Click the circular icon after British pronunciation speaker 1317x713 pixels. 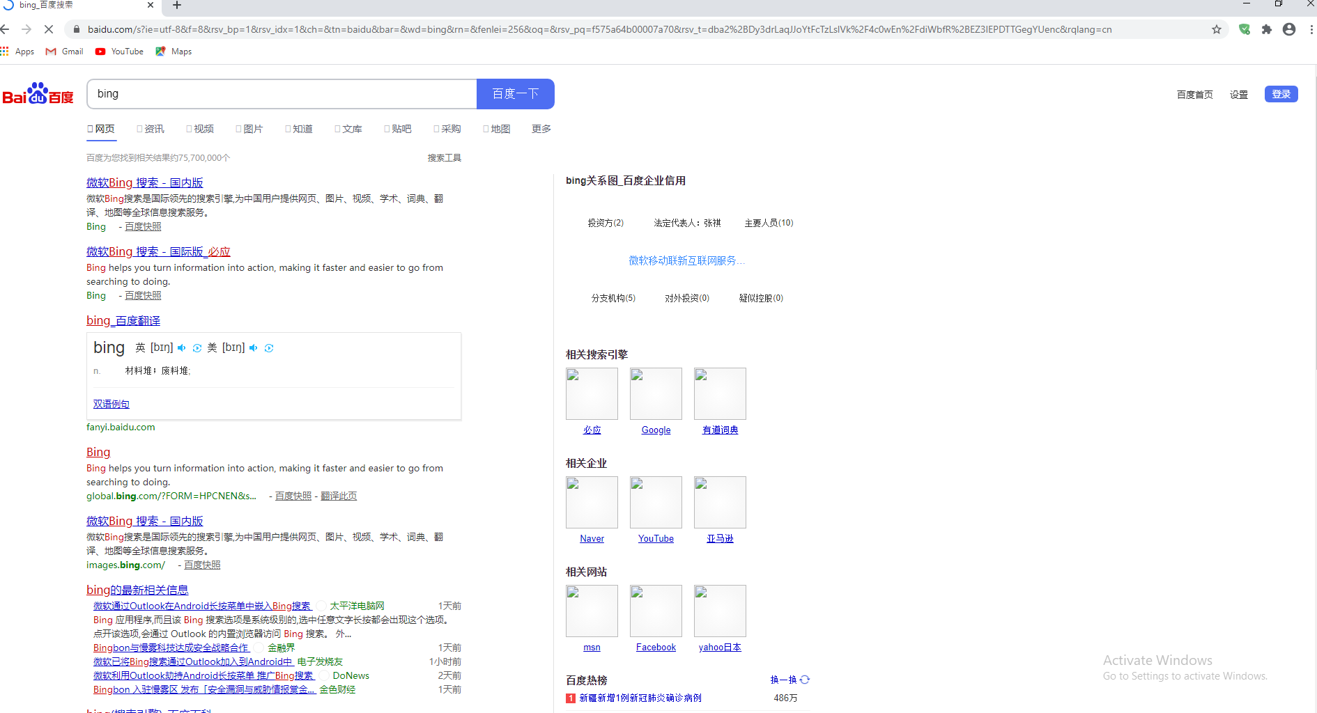197,348
